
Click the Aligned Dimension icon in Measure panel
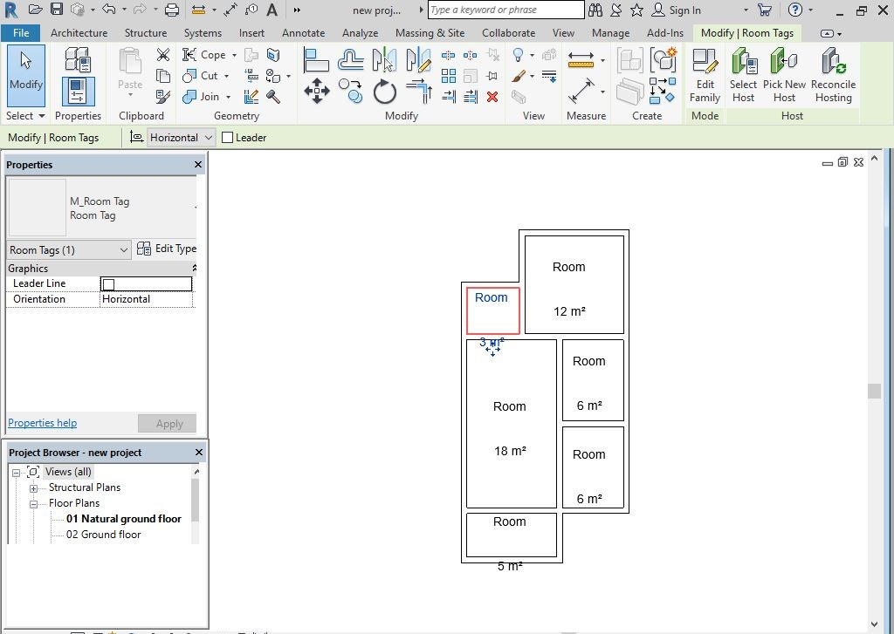click(581, 92)
